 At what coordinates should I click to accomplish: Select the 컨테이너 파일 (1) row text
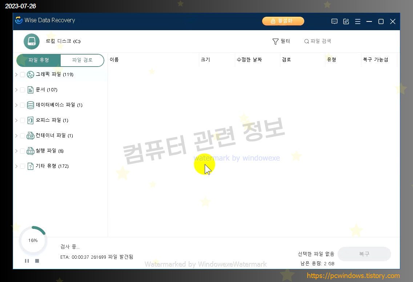54,135
